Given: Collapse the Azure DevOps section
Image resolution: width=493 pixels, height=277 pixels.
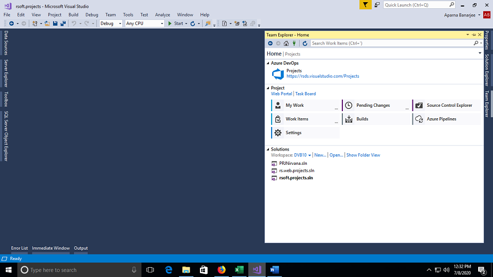Looking at the screenshot, I should [268, 63].
